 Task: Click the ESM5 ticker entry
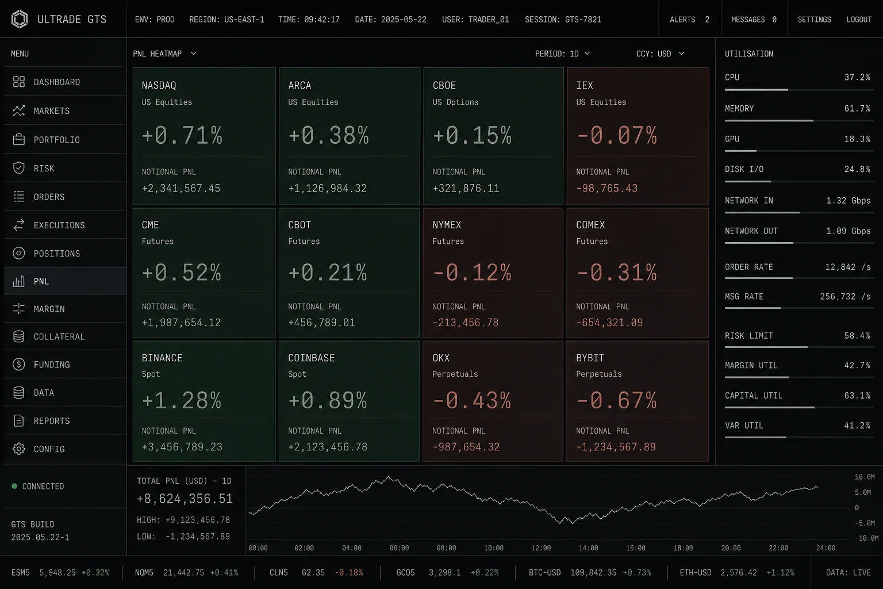(60, 573)
